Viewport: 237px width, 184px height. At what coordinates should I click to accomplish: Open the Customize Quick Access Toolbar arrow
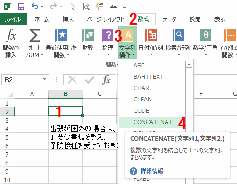(x=124, y=7)
